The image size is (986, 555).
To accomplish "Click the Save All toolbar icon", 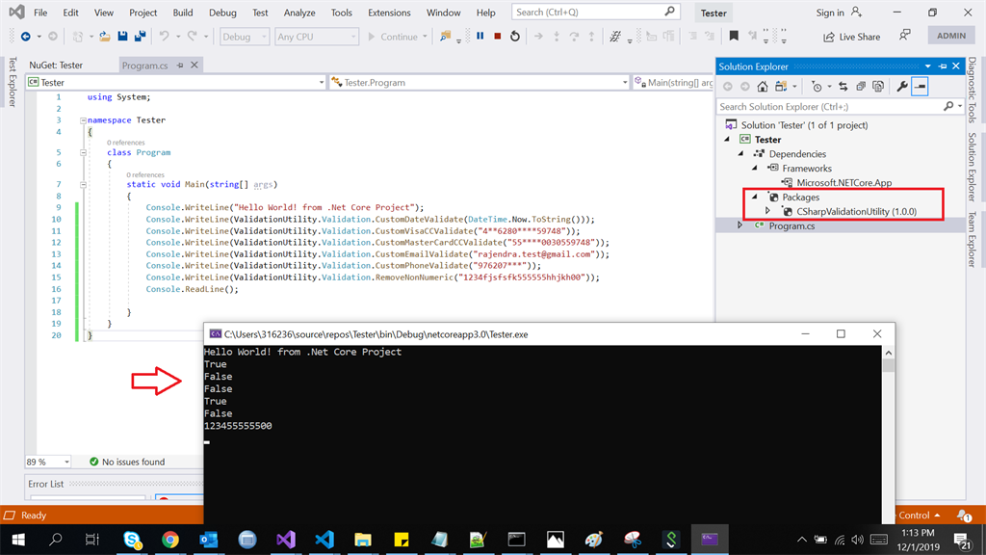I will (140, 37).
